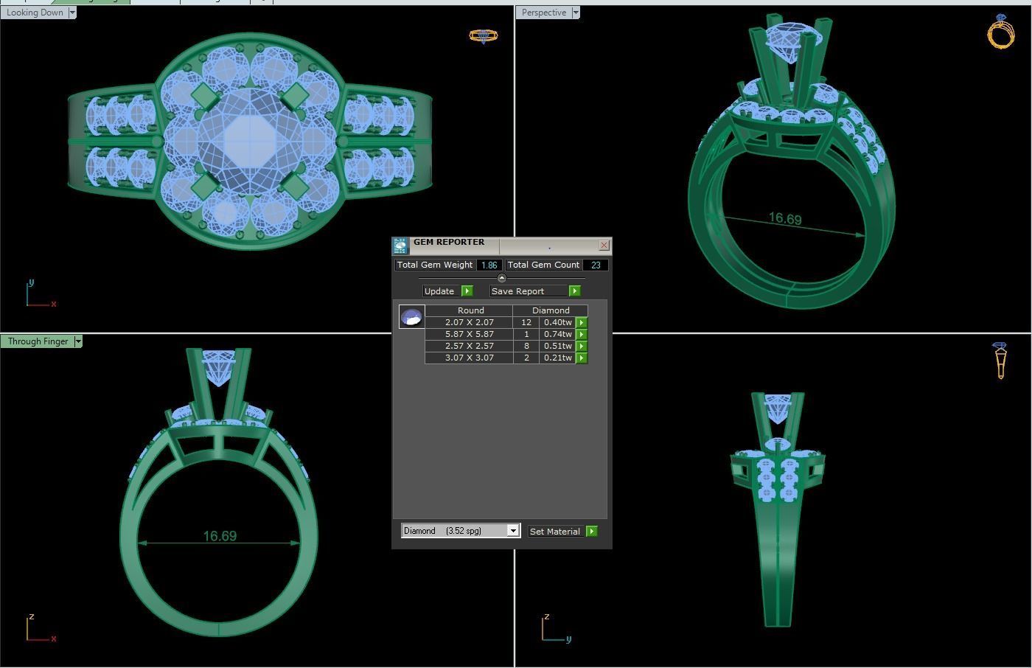This screenshot has width=1032, height=668.
Task: Click the ring view icon in Looking Down viewport
Action: (484, 35)
